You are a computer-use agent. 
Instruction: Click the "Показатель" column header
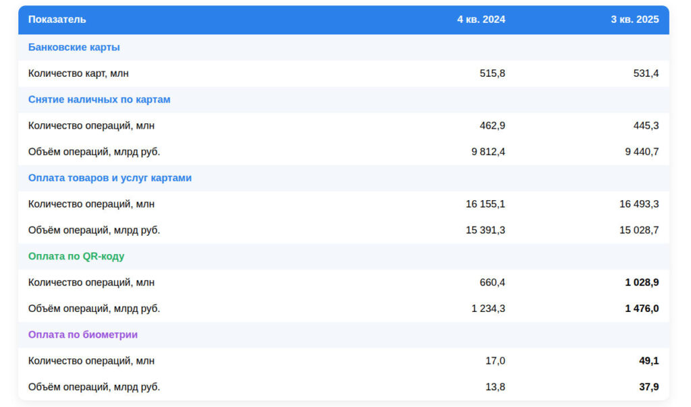tap(57, 20)
